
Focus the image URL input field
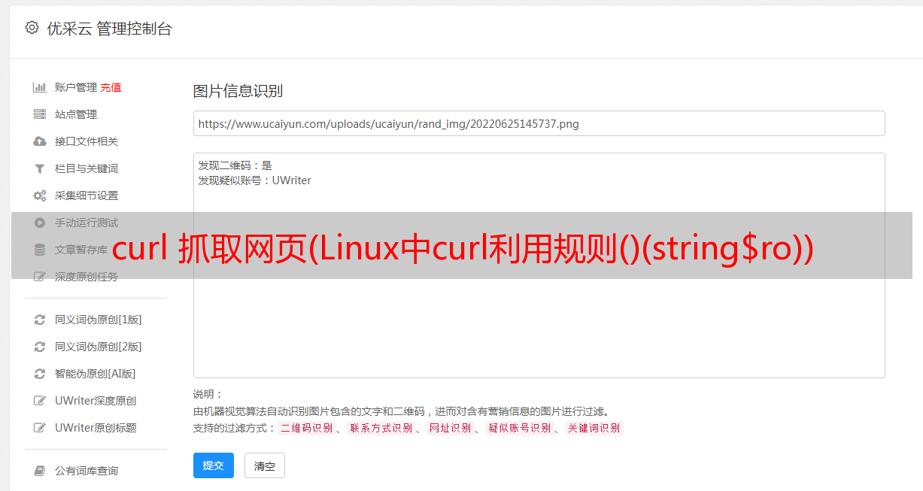(539, 123)
